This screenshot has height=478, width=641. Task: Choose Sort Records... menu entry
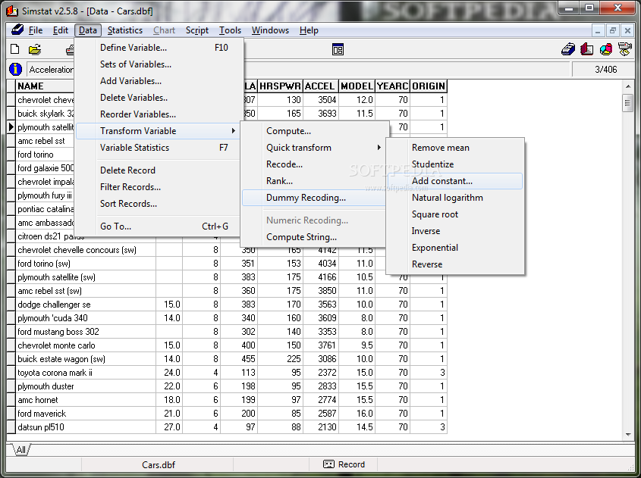[x=159, y=204]
